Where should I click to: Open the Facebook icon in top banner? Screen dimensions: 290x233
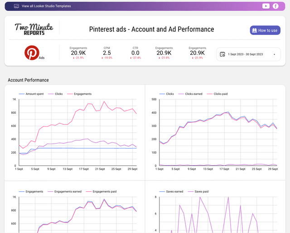pos(275,6)
